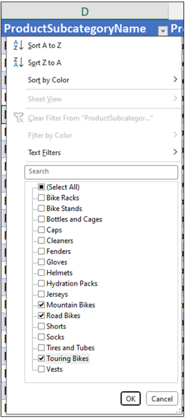Open the ProductSubcategoryName filter dropdown arrow
185x418 pixels.
click(163, 31)
